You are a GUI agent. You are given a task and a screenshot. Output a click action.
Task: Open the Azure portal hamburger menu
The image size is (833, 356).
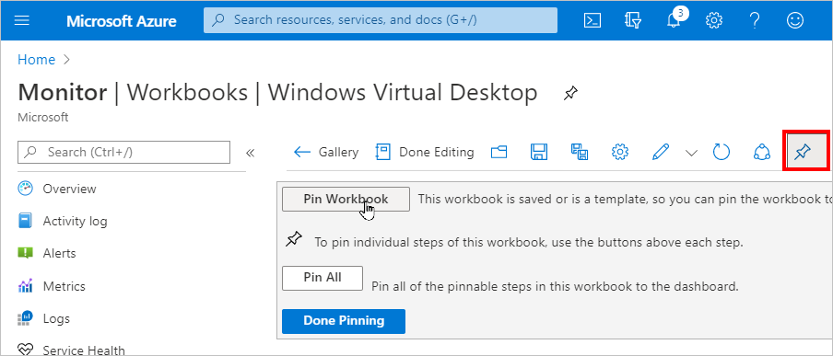(x=22, y=20)
